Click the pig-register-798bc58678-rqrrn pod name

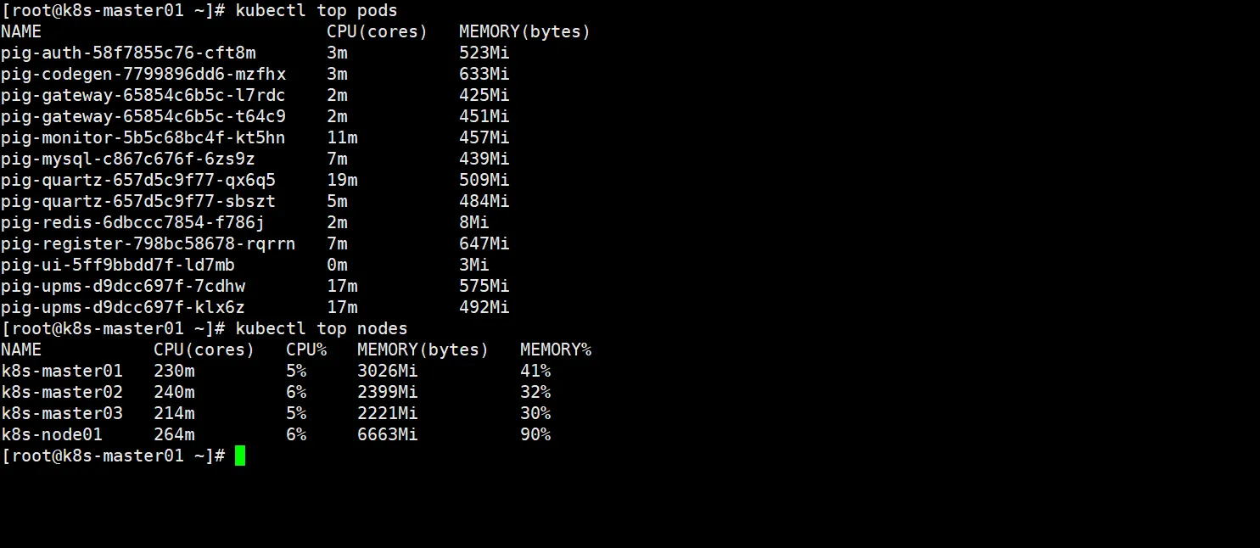(x=148, y=244)
